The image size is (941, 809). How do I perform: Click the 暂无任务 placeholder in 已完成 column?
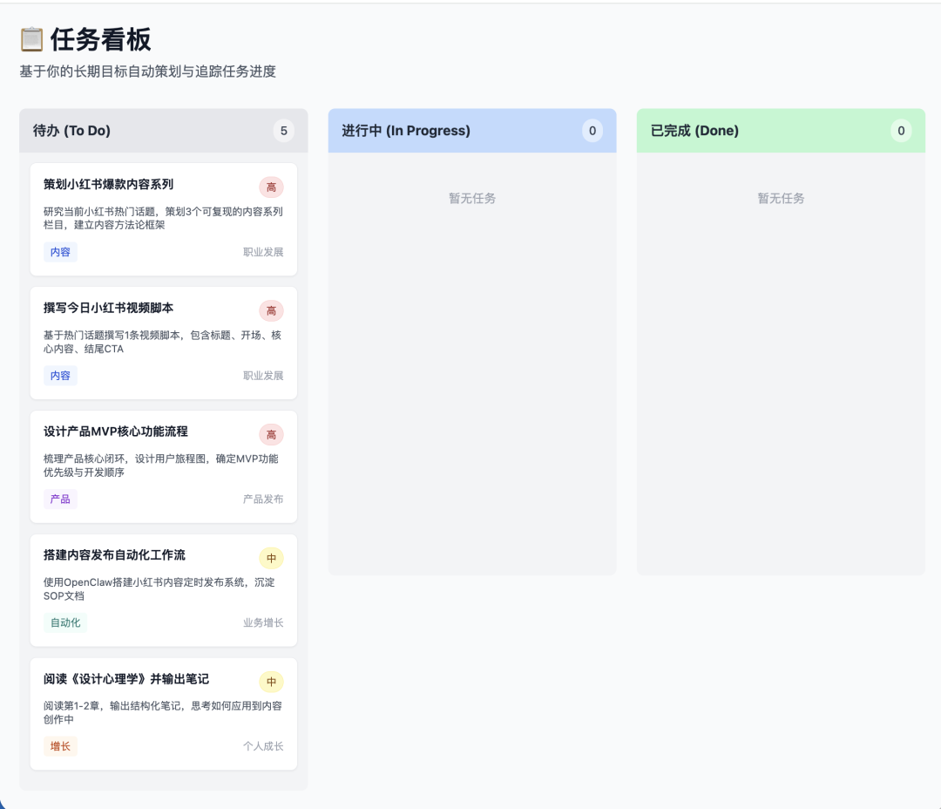pyautogui.click(x=781, y=198)
